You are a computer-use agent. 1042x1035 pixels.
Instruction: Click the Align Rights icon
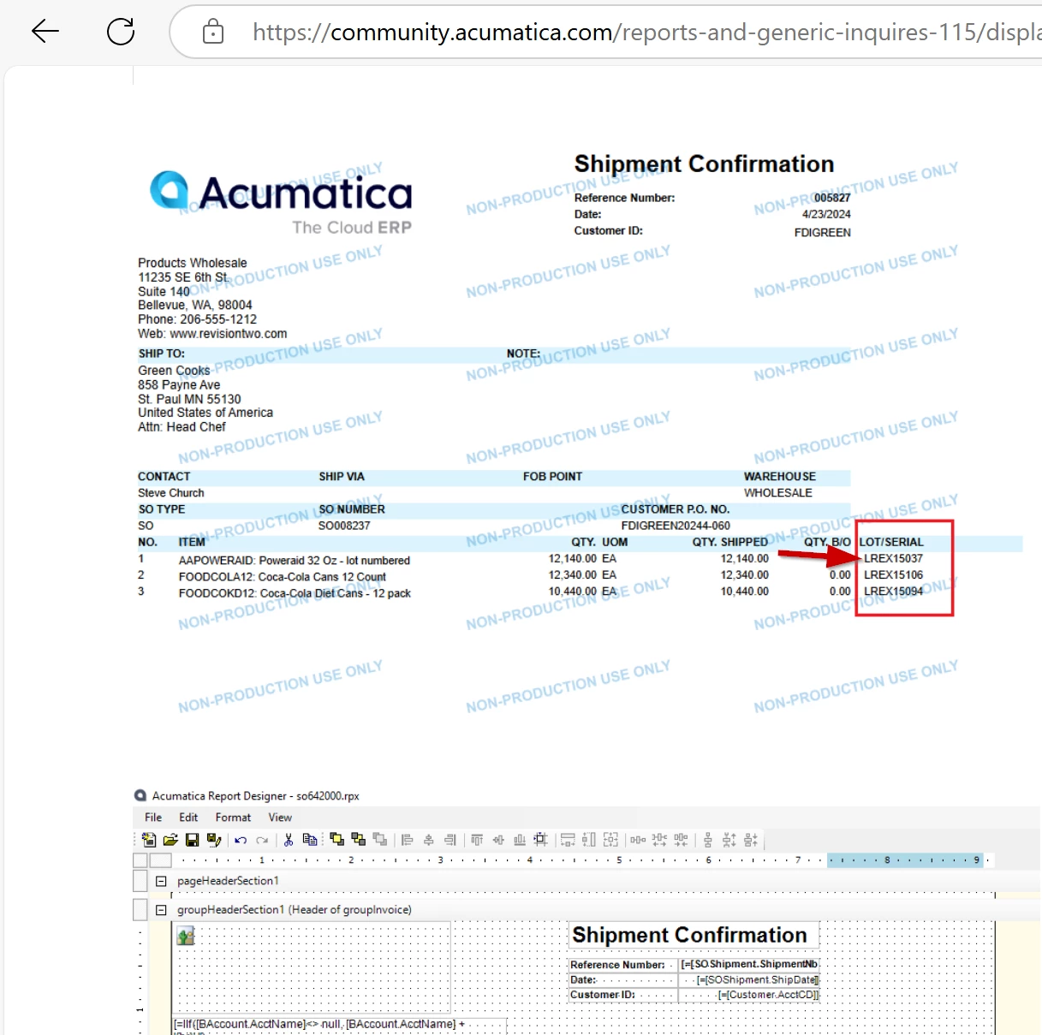[450, 840]
